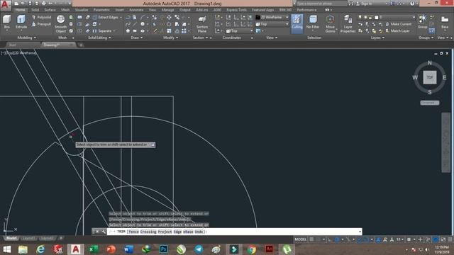Activate the Presspull tool
This screenshot has height=255, width=454.
41,24
